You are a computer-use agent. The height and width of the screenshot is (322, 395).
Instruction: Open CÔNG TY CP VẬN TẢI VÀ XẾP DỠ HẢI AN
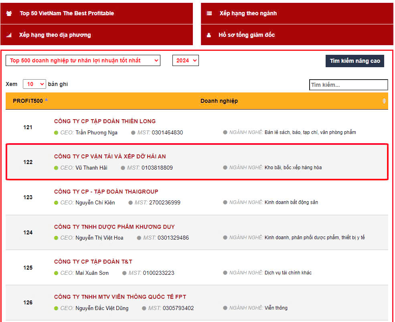click(110, 157)
